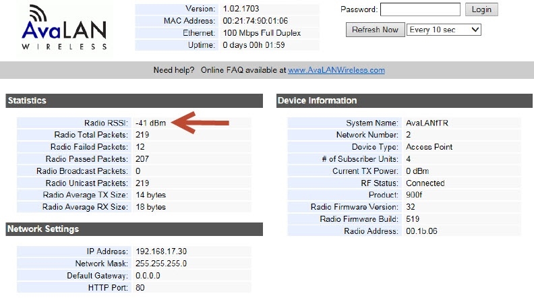The width and height of the screenshot is (534, 298).
Task: Click the HTTP Port value 80
Action: point(140,288)
